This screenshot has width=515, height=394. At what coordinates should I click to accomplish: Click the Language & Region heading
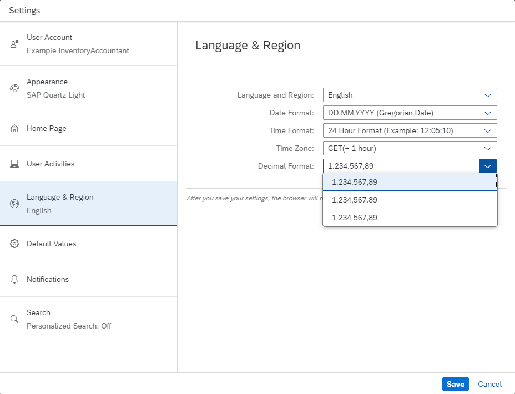point(248,46)
